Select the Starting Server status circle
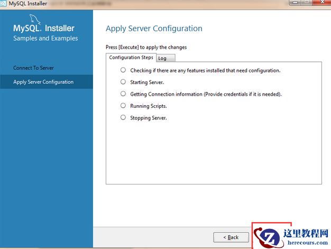Screen dimensions: 331x249 coord(123,81)
